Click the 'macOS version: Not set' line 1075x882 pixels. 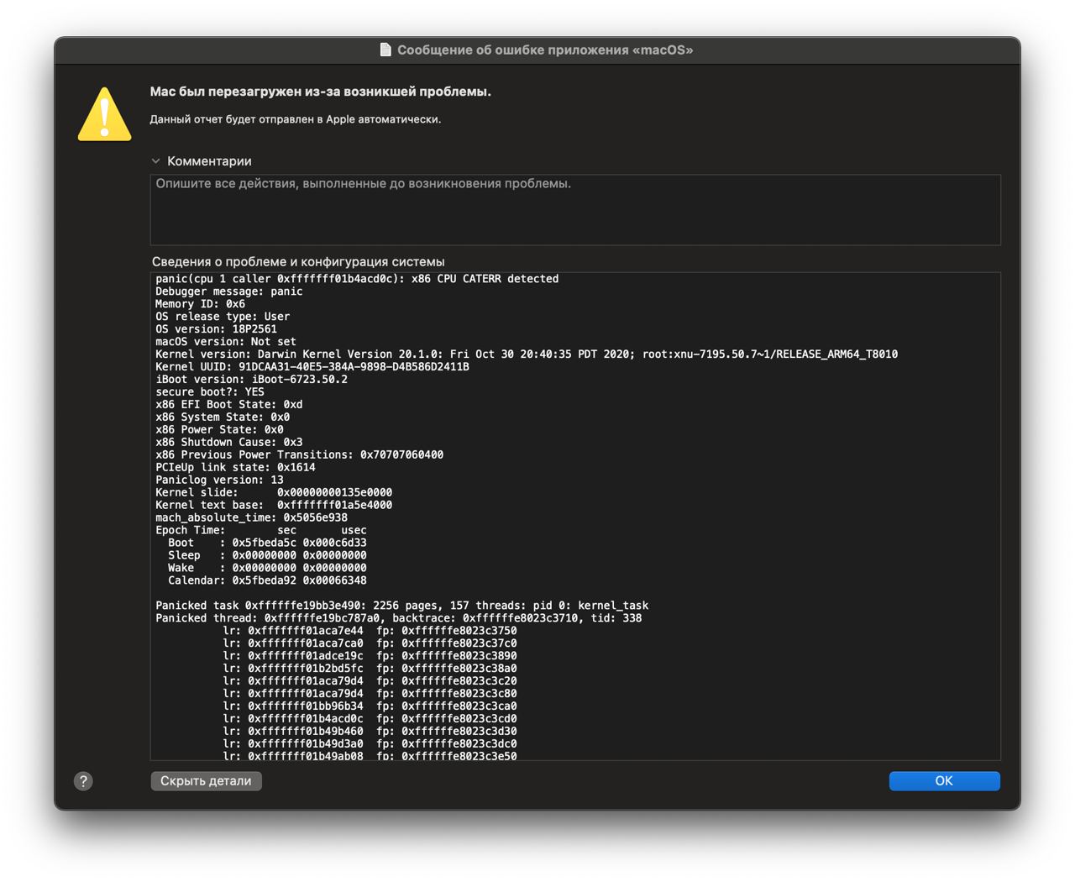[x=226, y=342]
